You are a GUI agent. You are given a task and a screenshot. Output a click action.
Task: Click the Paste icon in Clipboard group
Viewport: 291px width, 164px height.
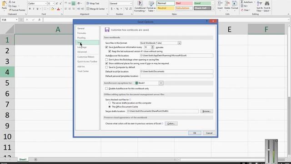4,4
